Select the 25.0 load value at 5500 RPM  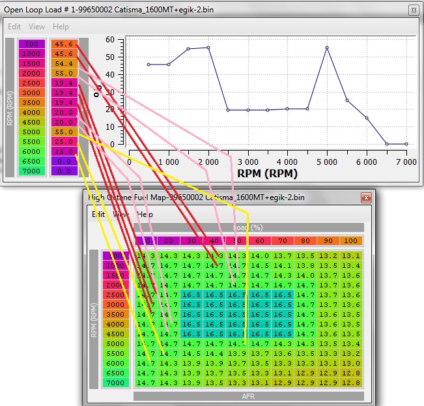point(64,141)
